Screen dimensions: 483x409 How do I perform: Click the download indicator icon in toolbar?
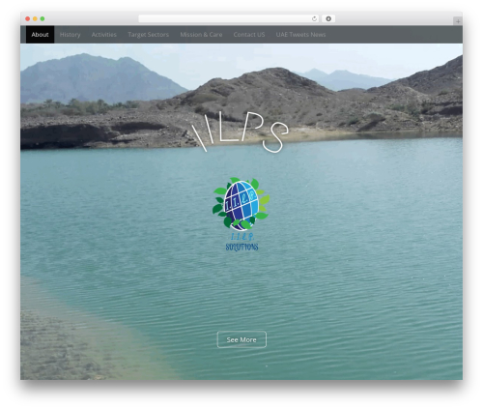(328, 18)
